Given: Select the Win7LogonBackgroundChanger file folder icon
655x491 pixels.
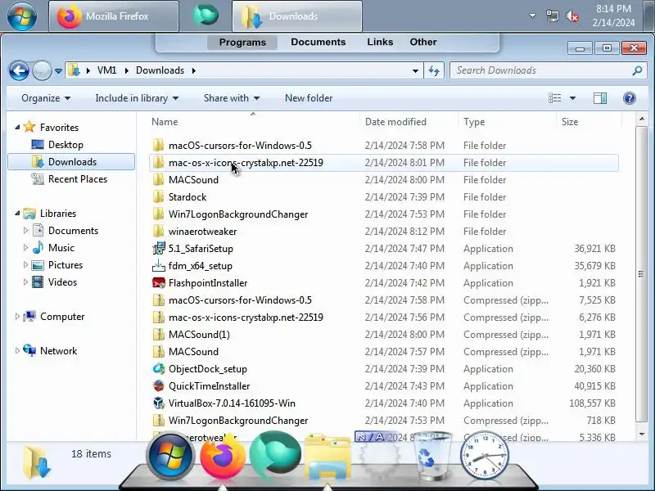Looking at the screenshot, I should (158, 214).
